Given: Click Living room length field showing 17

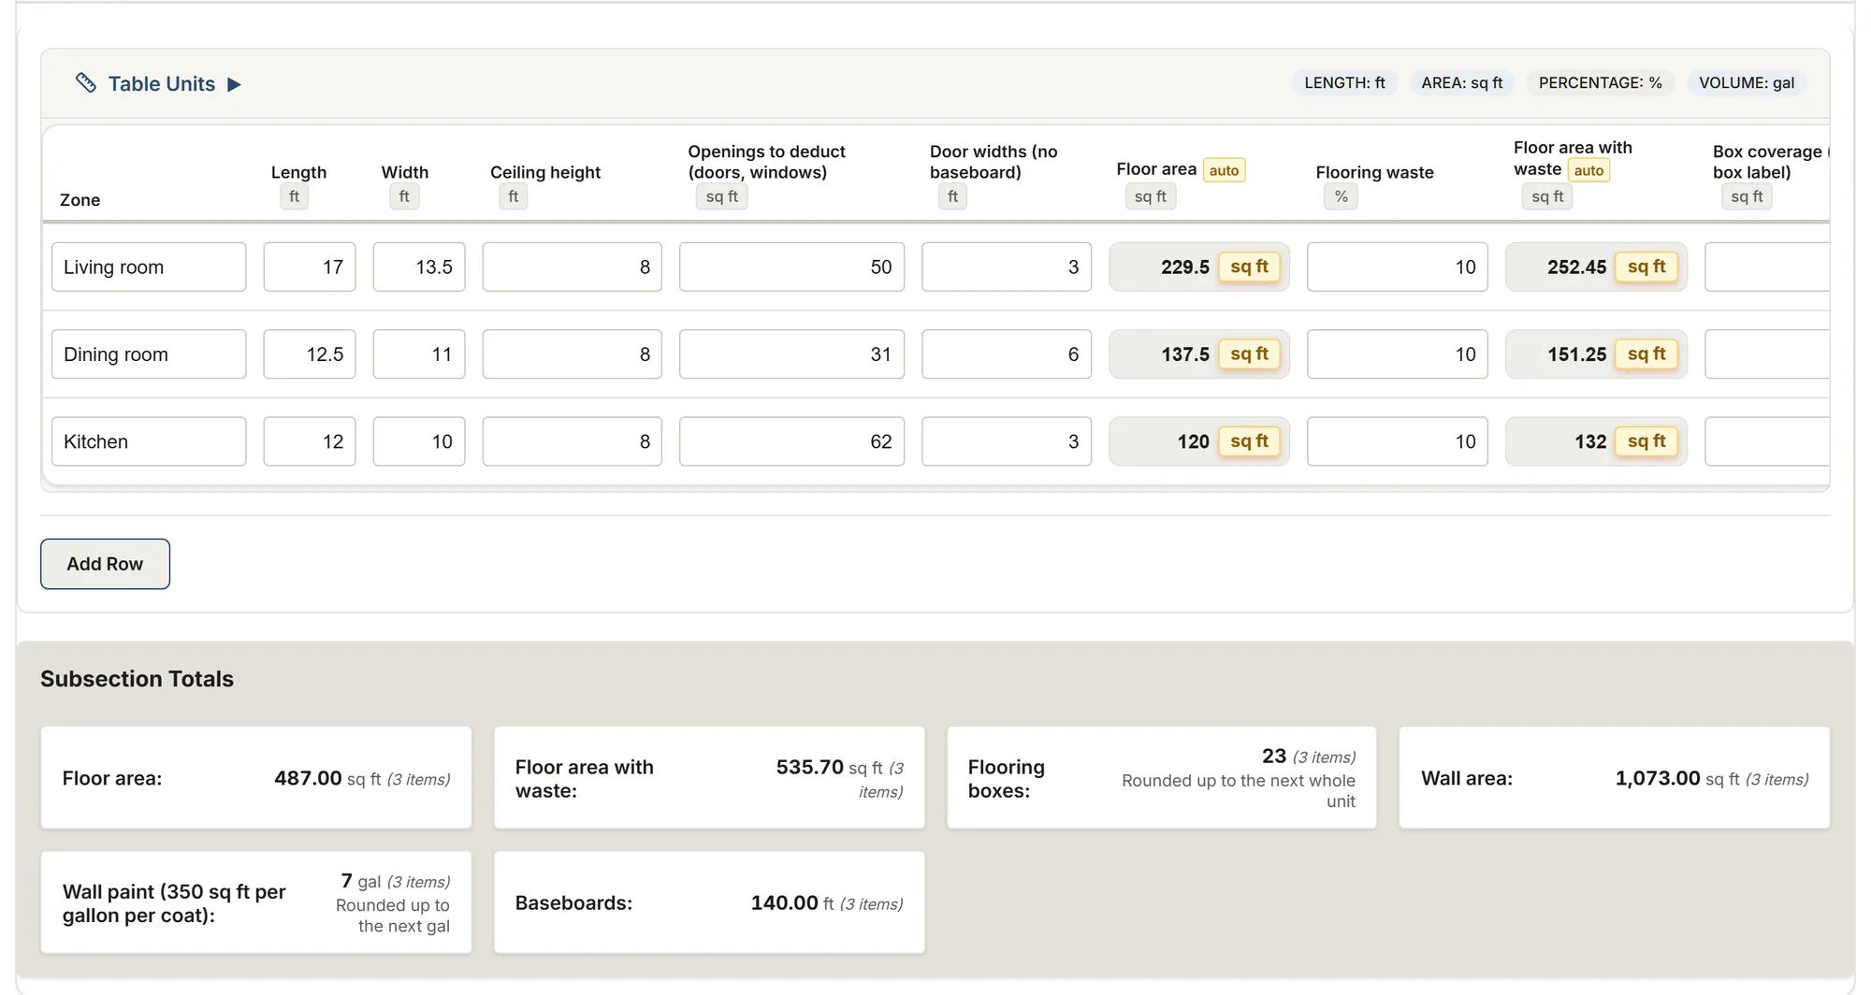Looking at the screenshot, I should click(310, 267).
